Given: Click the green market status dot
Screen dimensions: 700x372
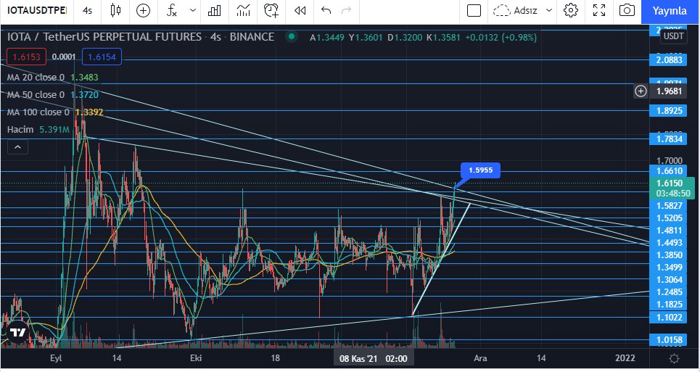Looking at the screenshot, I should (292, 36).
